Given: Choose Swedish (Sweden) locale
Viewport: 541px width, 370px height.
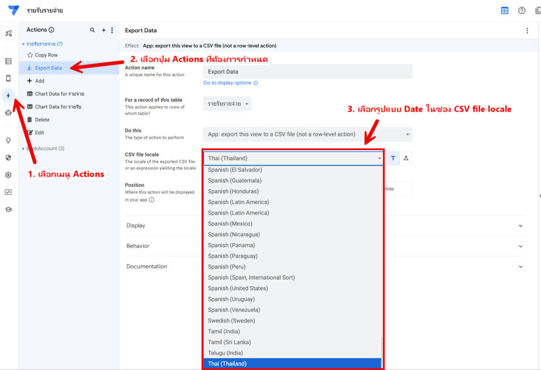Looking at the screenshot, I should click(x=292, y=321).
